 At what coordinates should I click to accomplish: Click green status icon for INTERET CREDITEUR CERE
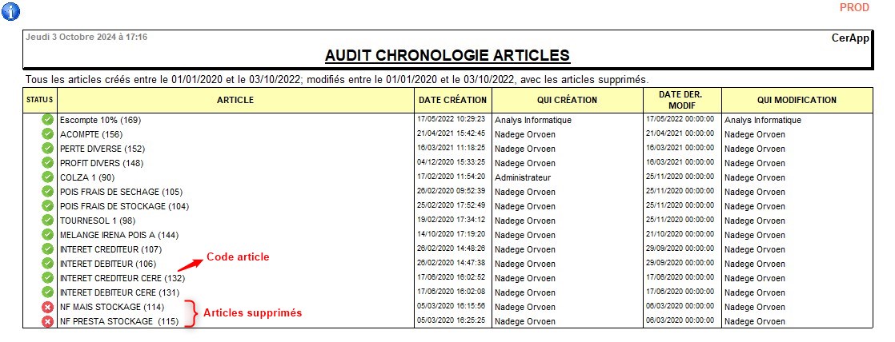[47, 278]
